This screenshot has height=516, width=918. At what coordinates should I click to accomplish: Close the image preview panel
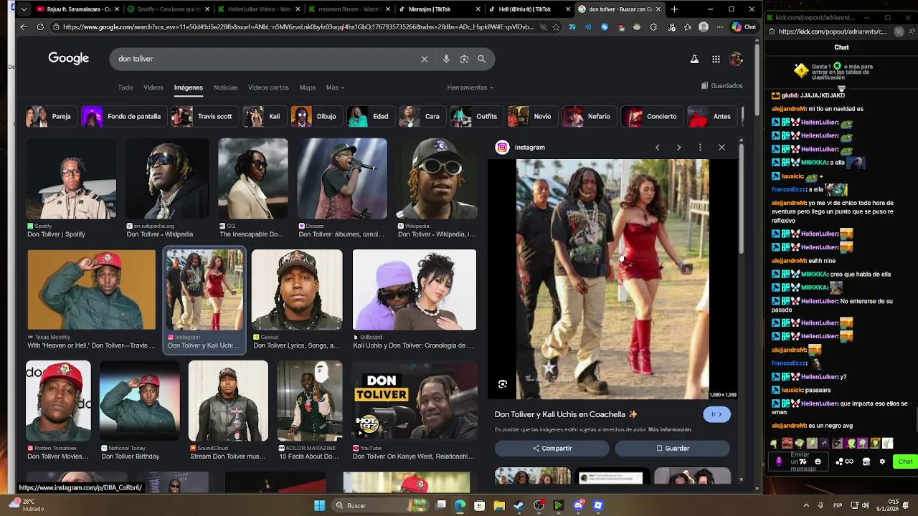(721, 147)
